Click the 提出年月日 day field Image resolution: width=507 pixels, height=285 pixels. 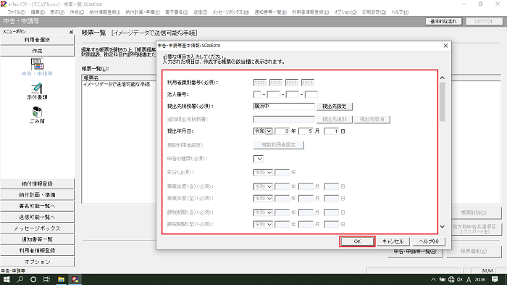pyautogui.click(x=332, y=131)
